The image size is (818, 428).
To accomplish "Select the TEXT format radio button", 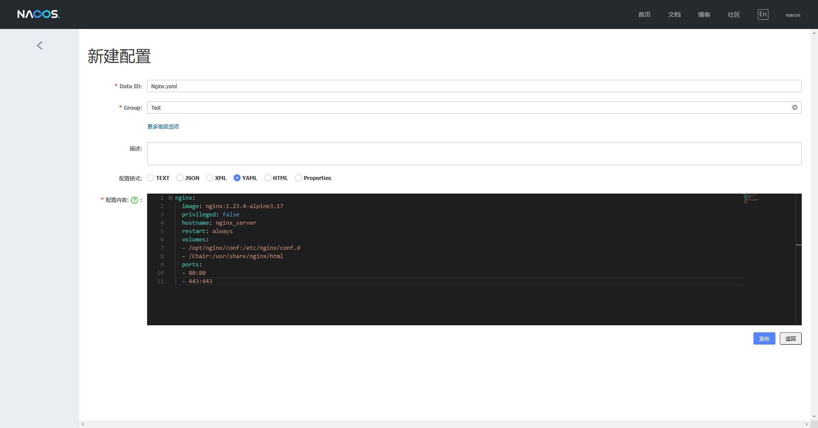I will pos(150,178).
